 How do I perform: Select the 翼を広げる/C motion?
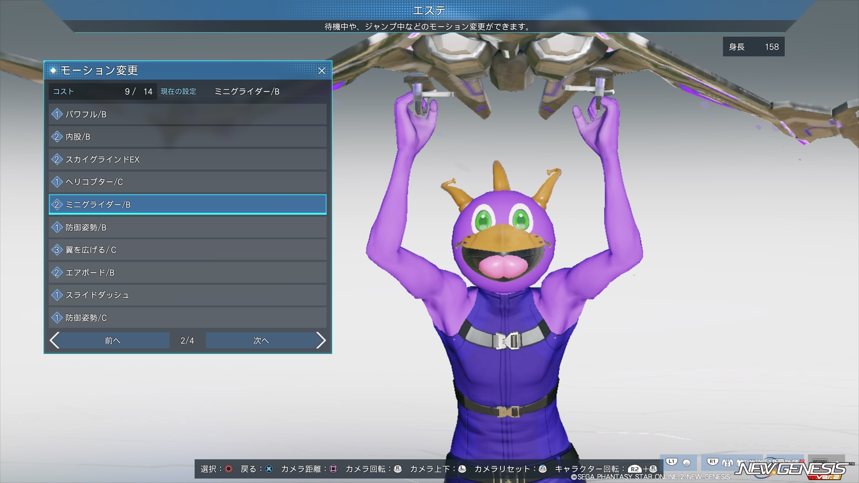click(x=187, y=250)
